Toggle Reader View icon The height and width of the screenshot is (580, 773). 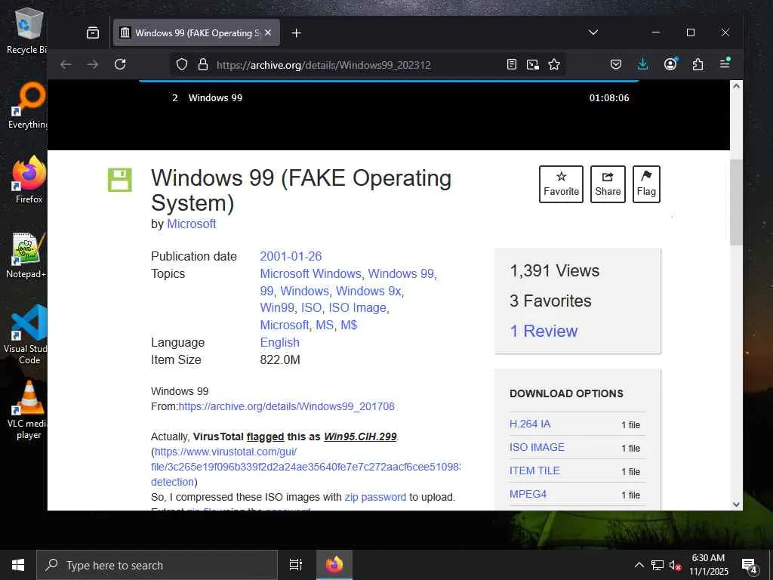[512, 65]
